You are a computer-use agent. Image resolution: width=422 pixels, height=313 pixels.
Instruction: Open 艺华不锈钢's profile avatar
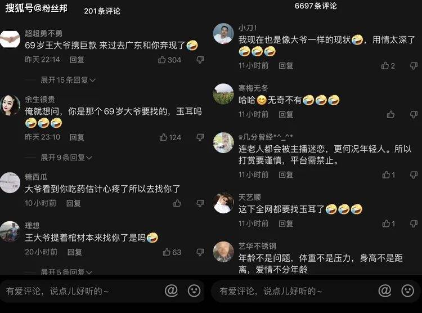point(223,252)
